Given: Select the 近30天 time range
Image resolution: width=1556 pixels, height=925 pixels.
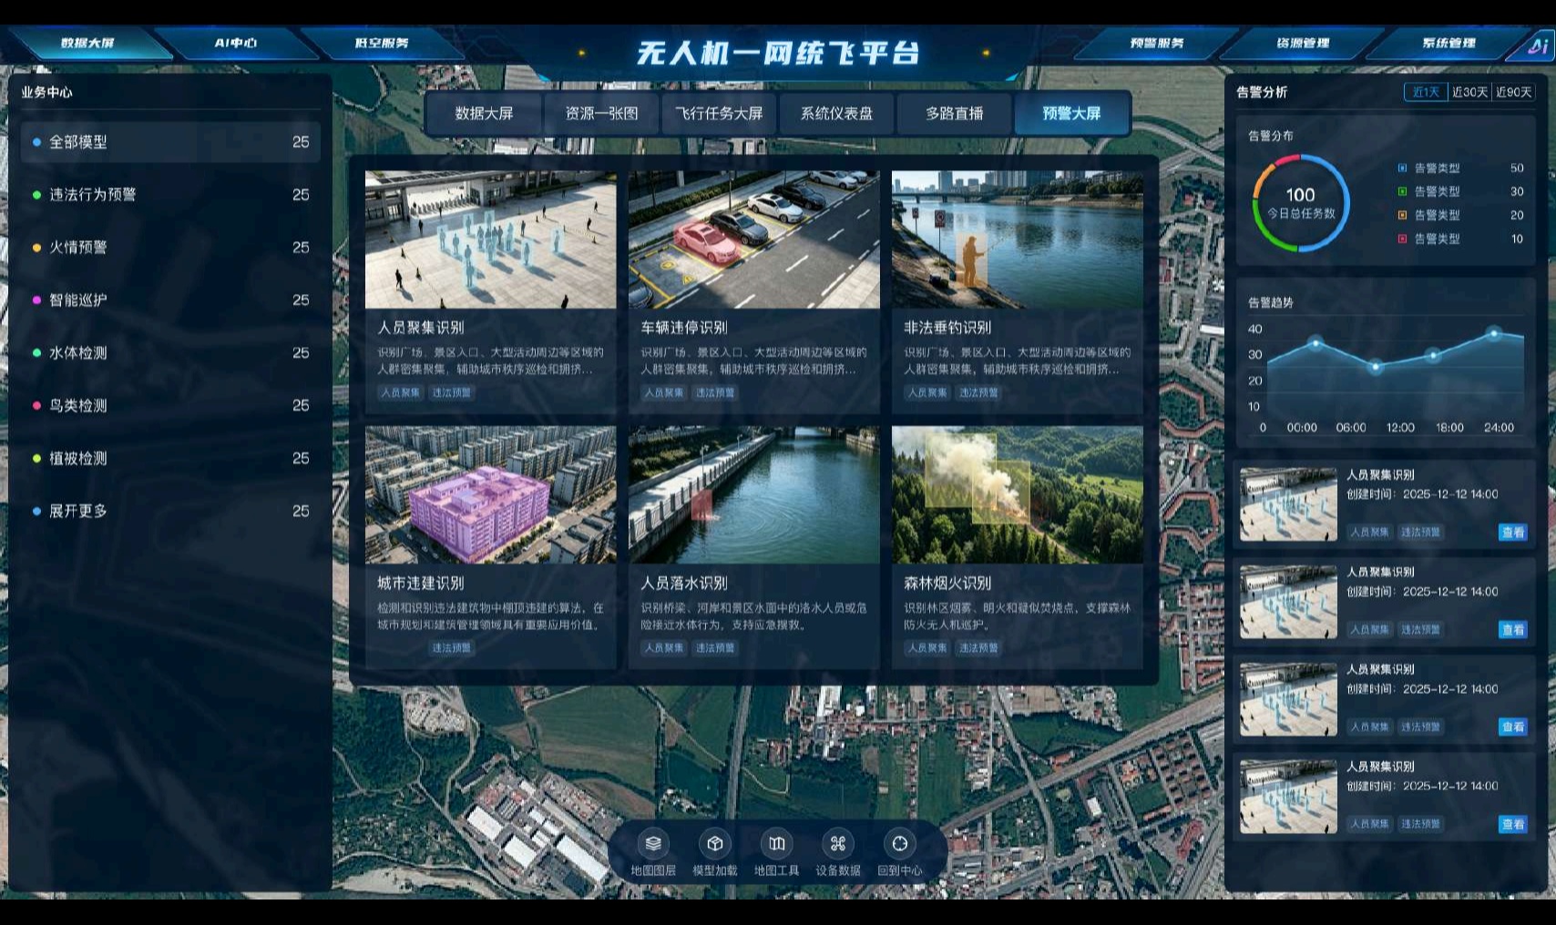Looking at the screenshot, I should [x=1469, y=92].
